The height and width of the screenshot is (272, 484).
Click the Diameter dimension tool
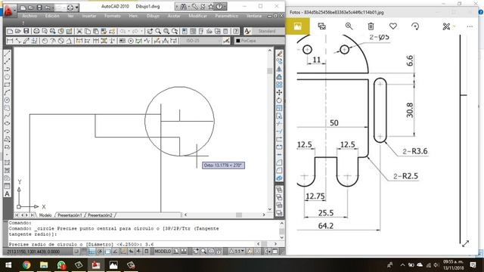pos(61,41)
